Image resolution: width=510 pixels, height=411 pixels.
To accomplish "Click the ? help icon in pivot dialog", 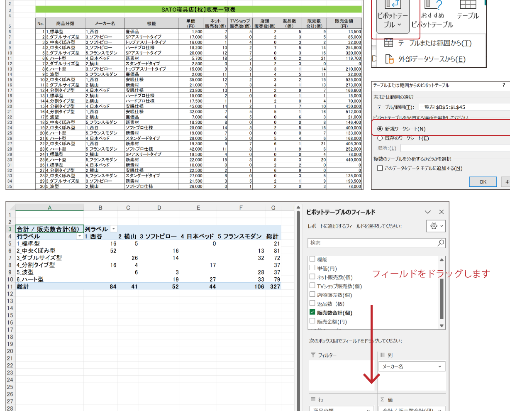I will [504, 85].
